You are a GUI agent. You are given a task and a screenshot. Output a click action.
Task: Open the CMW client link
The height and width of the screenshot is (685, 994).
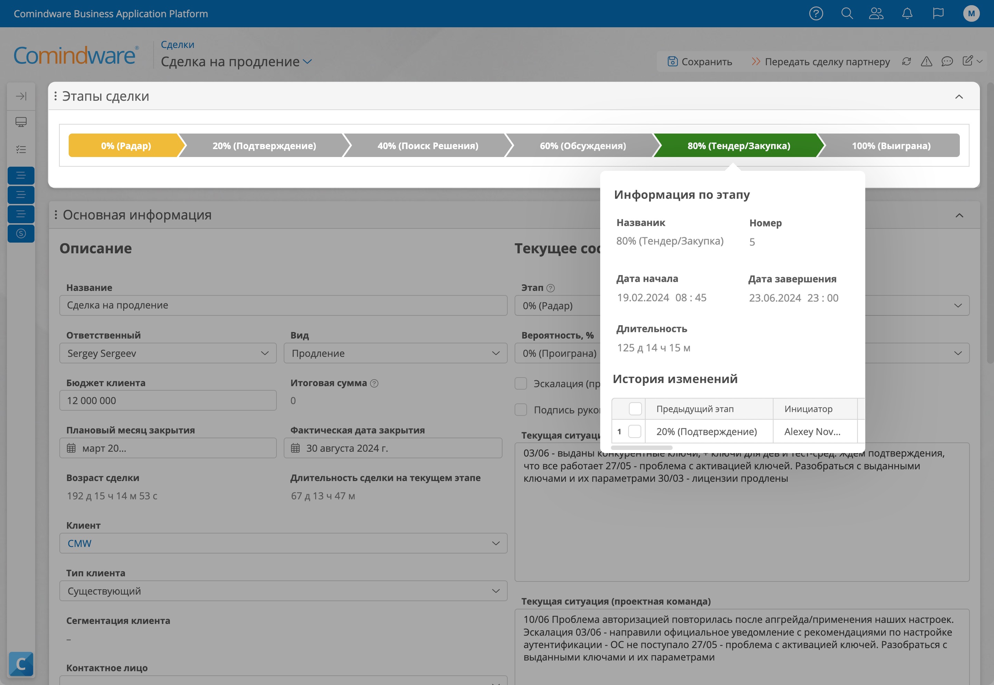[79, 544]
